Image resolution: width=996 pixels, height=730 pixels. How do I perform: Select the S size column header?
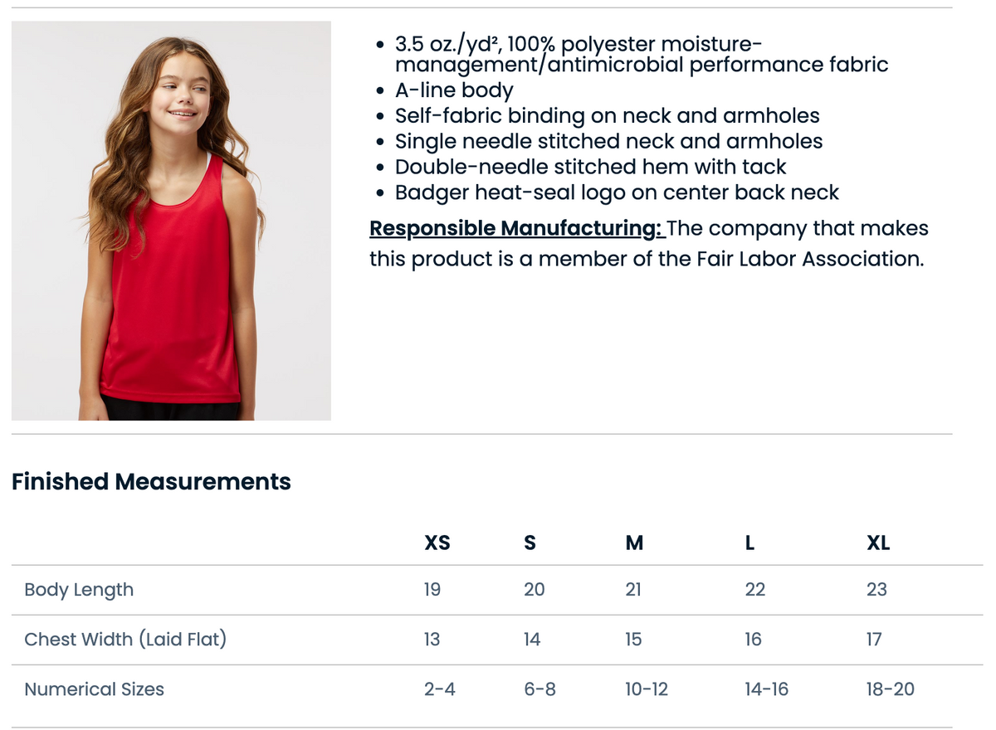pyautogui.click(x=530, y=543)
